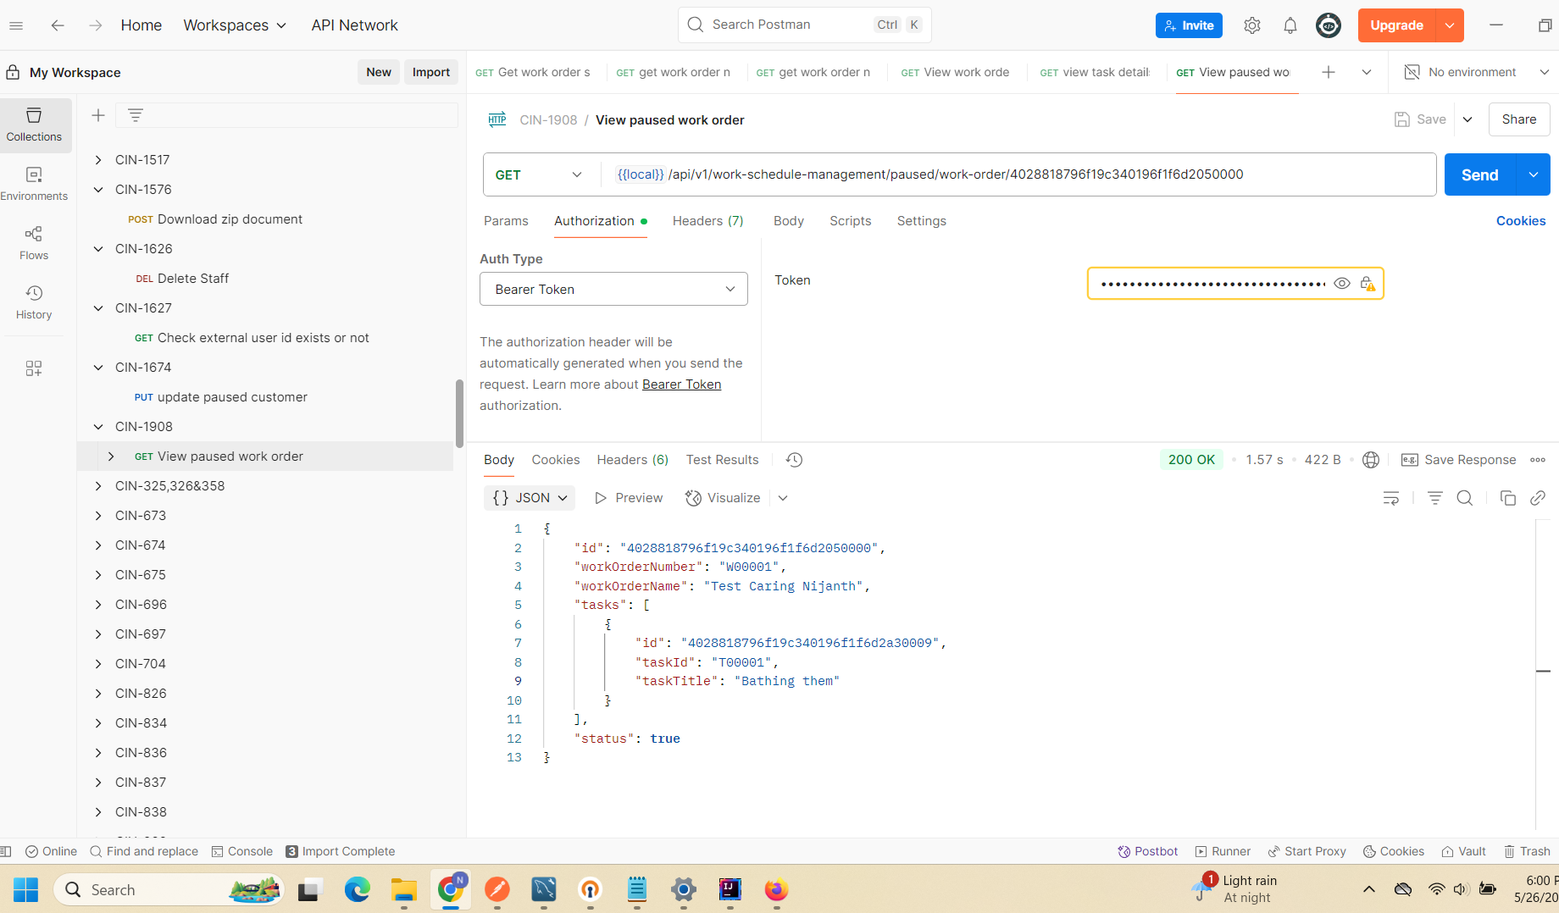This screenshot has width=1559, height=913.
Task: Click the plus icon to create new collection
Action: click(98, 115)
